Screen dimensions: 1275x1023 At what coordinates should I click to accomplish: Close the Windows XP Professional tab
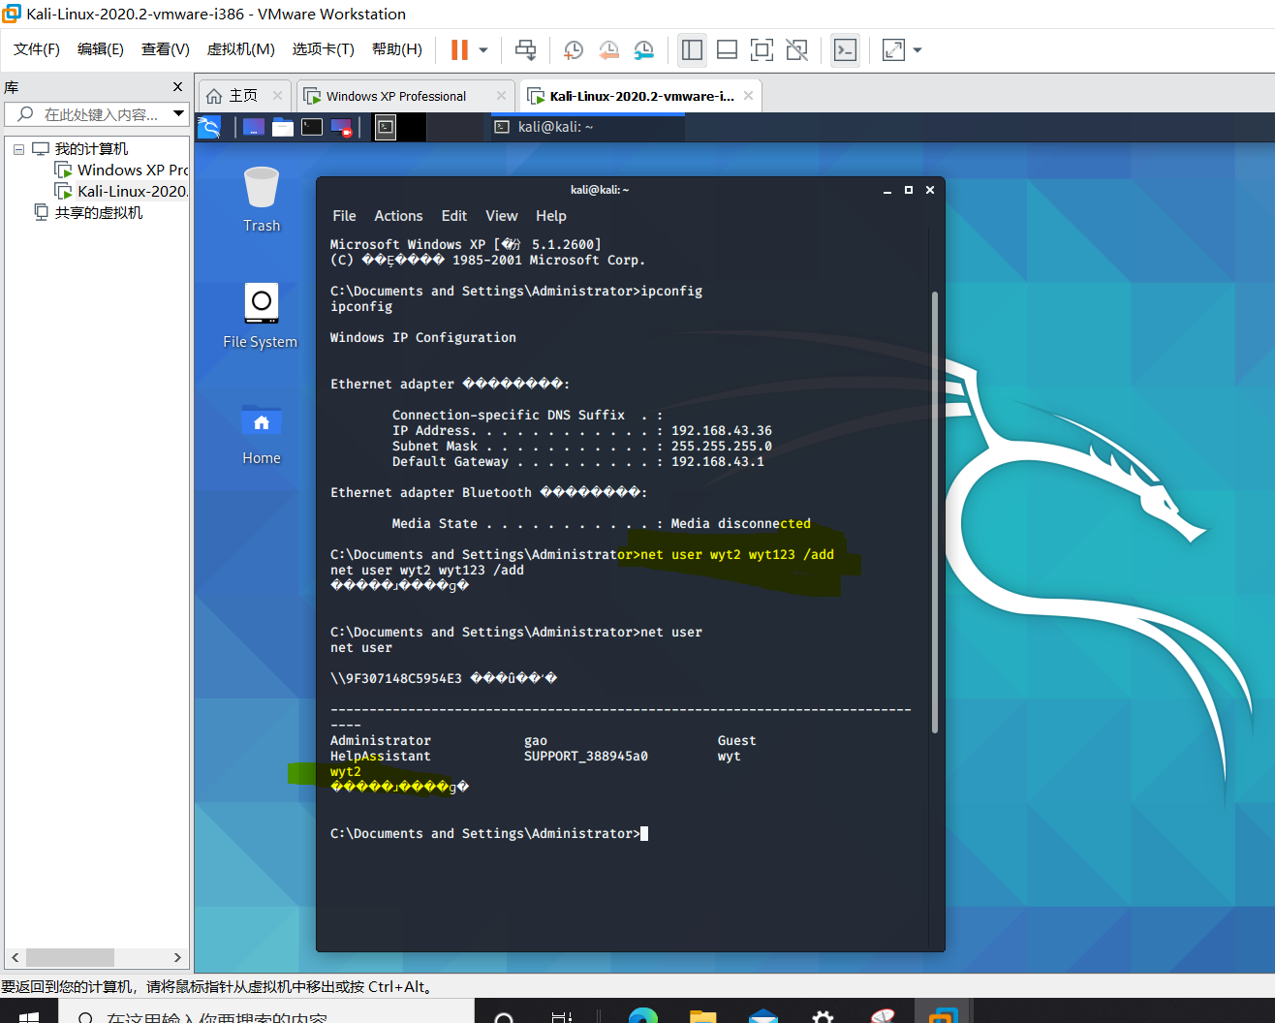[x=501, y=95]
